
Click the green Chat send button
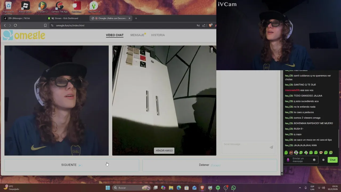[x=332, y=160]
